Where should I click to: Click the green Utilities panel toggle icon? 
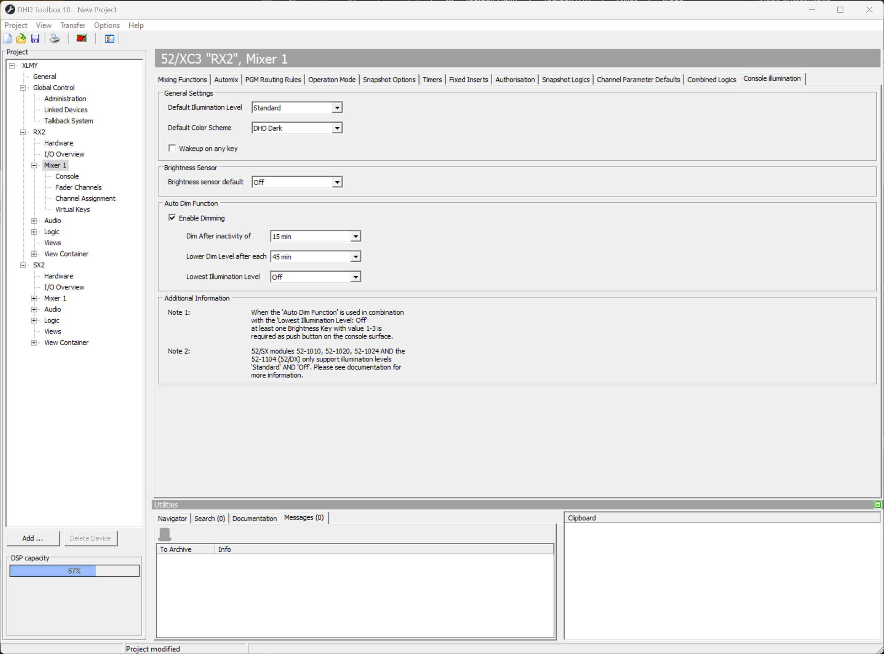pos(877,505)
